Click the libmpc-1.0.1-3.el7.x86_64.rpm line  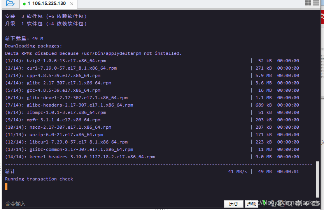tap(152, 112)
